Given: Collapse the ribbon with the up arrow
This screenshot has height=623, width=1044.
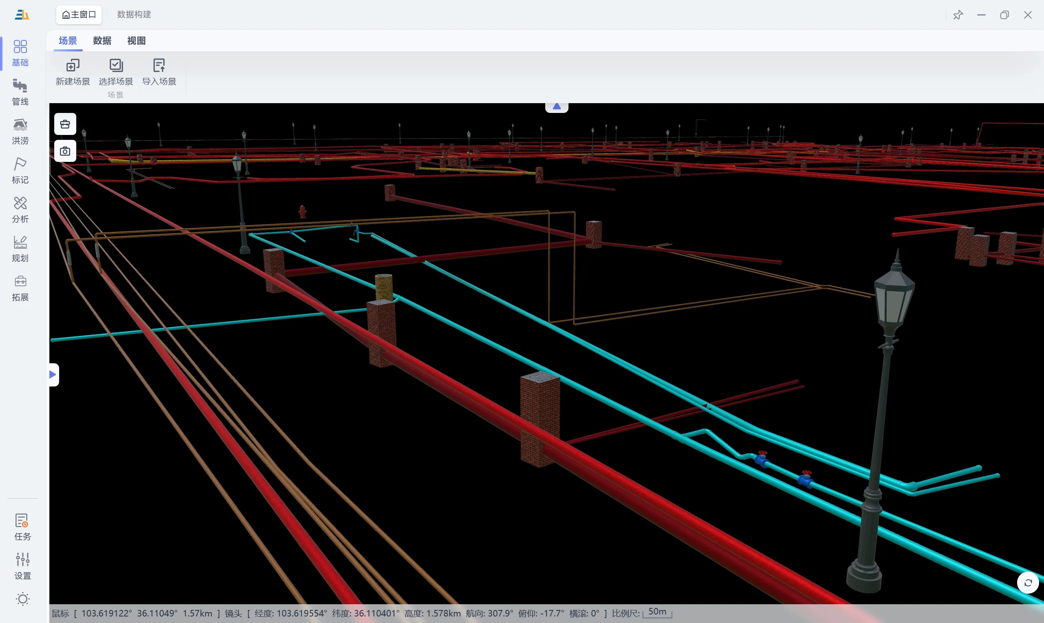Looking at the screenshot, I should pos(557,107).
